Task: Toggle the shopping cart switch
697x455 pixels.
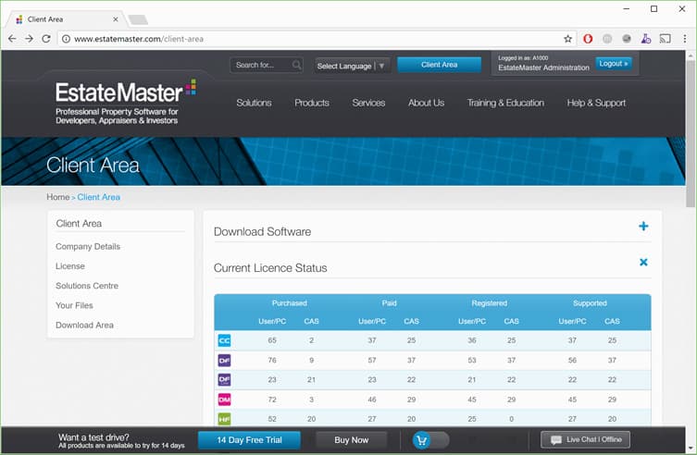Action: [431, 440]
